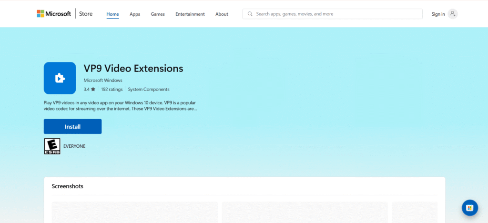Viewport: 488px width, 223px height.
Task: Open the Store home link
Action: click(86, 14)
